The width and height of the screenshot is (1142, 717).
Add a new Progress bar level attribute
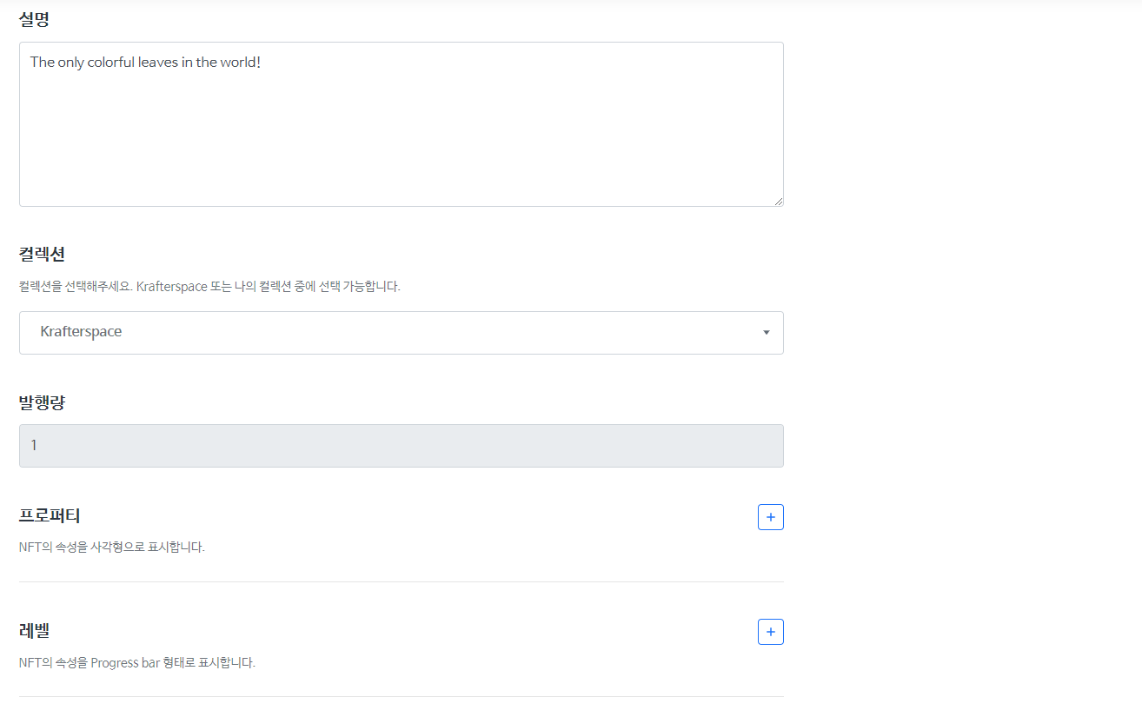(x=770, y=631)
